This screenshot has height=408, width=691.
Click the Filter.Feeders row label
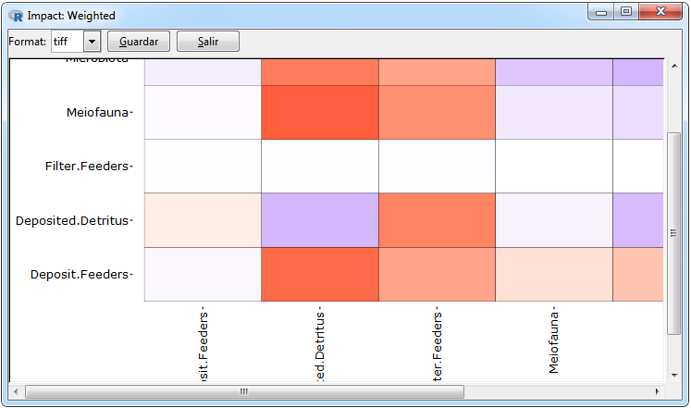89,167
